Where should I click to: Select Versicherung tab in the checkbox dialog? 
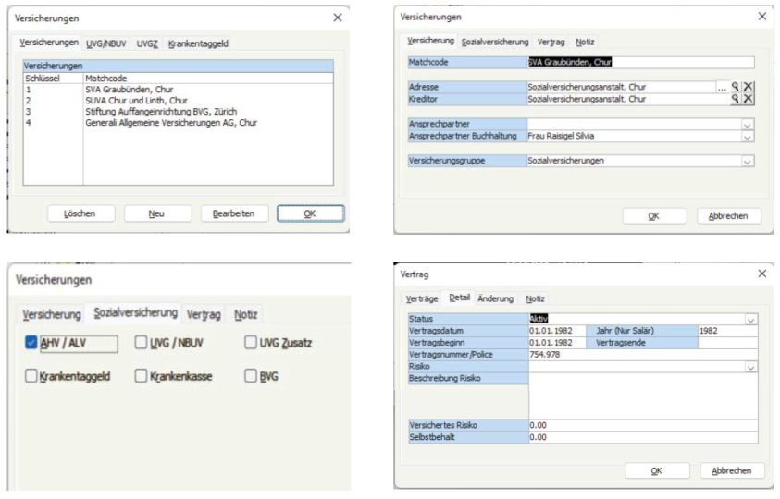click(x=52, y=314)
